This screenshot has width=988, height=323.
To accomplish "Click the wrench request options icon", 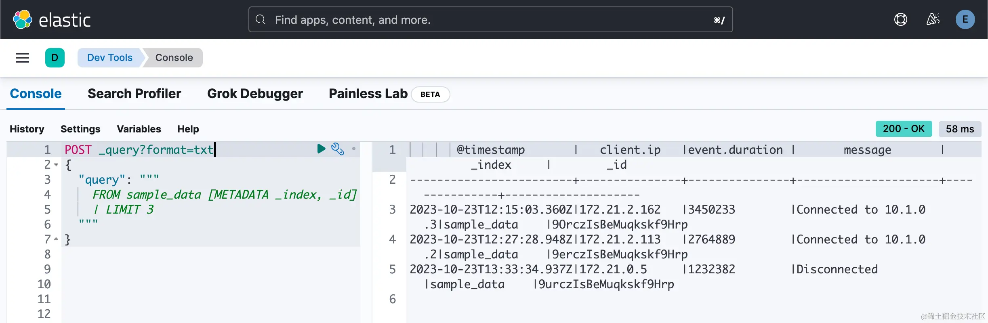I will tap(337, 149).
